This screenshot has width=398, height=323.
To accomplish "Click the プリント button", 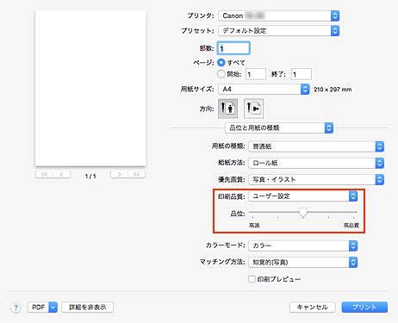I will pyautogui.click(x=364, y=307).
